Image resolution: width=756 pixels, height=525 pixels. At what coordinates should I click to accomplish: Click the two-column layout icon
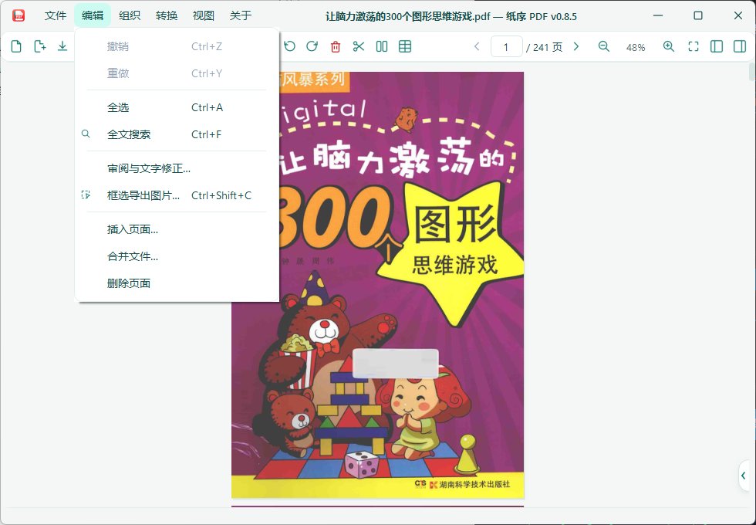pyautogui.click(x=382, y=46)
